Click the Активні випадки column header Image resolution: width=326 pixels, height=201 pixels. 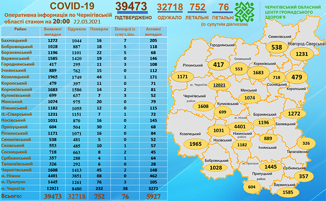153,32
